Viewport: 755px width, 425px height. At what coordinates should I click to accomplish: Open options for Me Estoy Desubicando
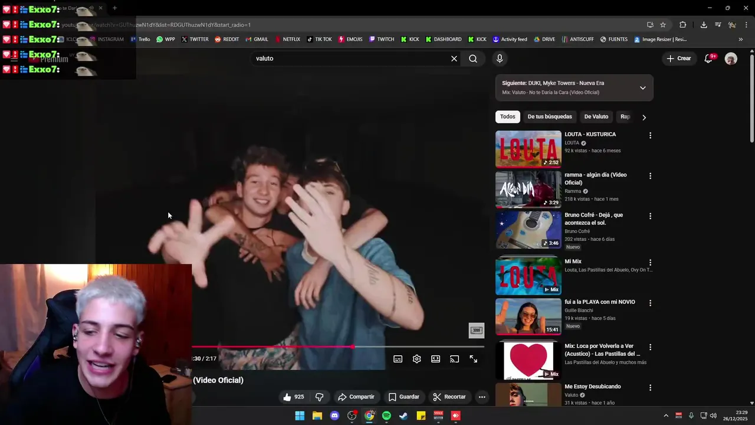(651, 388)
